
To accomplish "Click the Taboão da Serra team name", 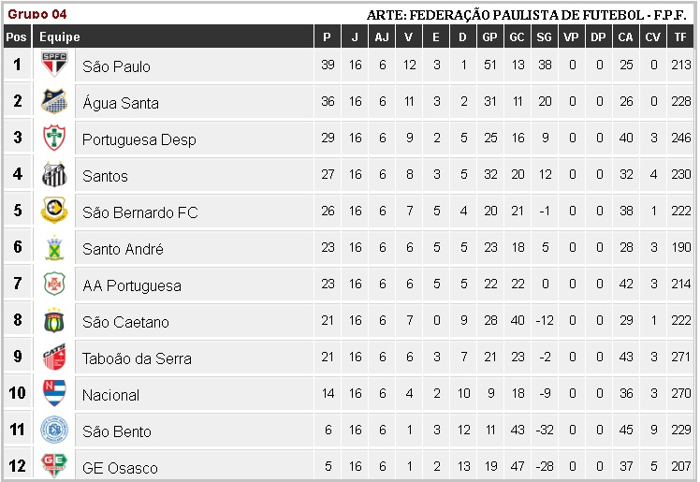I will coord(137,358).
